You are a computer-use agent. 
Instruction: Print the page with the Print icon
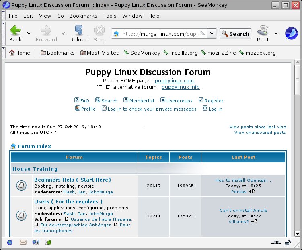click(x=263, y=31)
